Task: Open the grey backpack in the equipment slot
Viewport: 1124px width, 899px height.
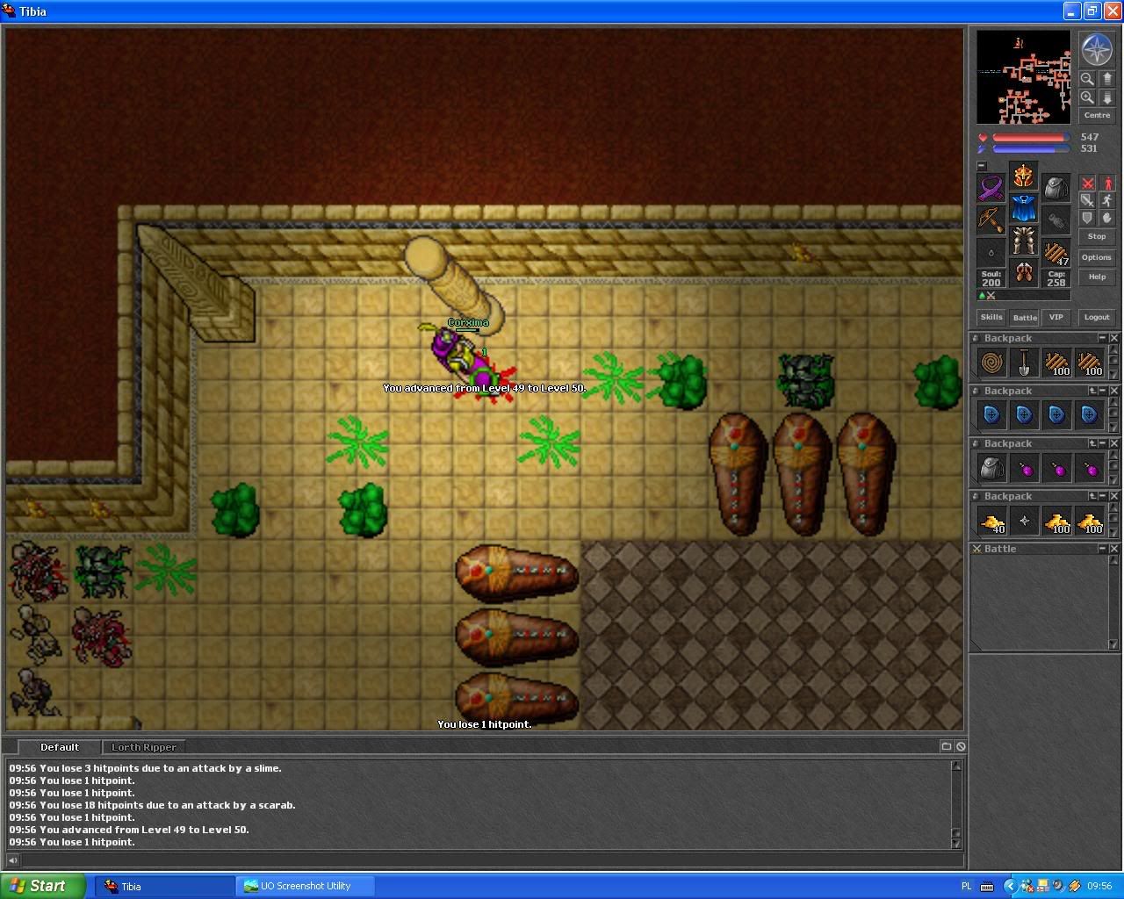Action: (x=1056, y=189)
